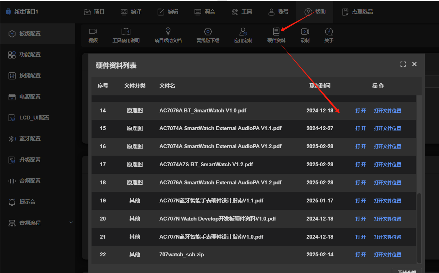Open the 工具 tools menu

tap(242, 12)
